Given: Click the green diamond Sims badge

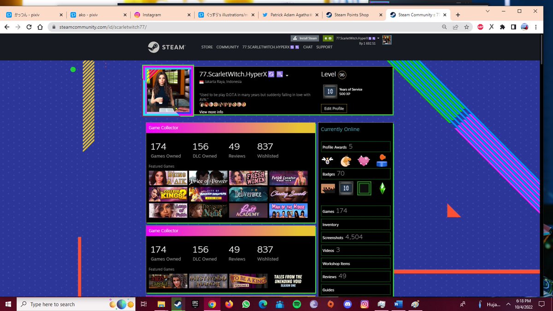Looking at the screenshot, I should (x=382, y=188).
